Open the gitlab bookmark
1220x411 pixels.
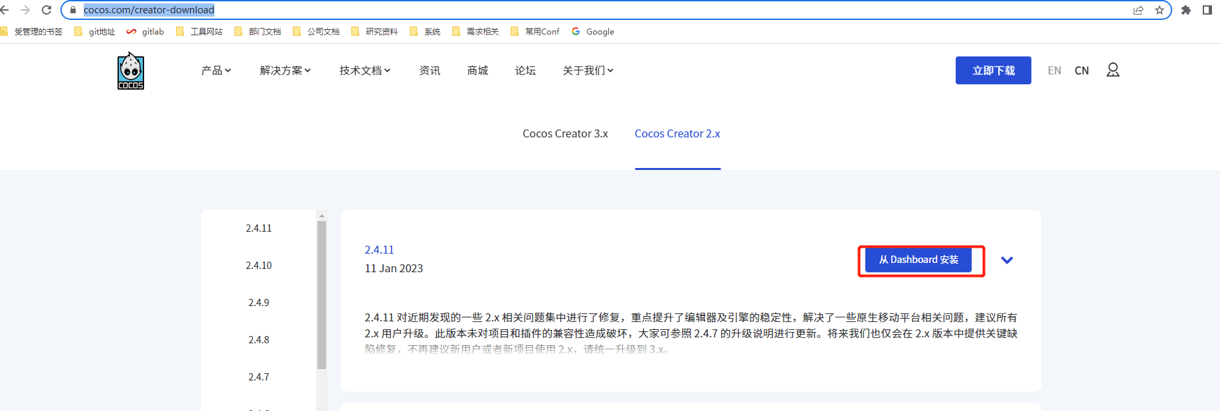tap(145, 31)
